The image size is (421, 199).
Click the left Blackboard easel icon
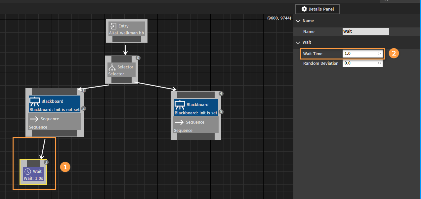[x=35, y=101]
